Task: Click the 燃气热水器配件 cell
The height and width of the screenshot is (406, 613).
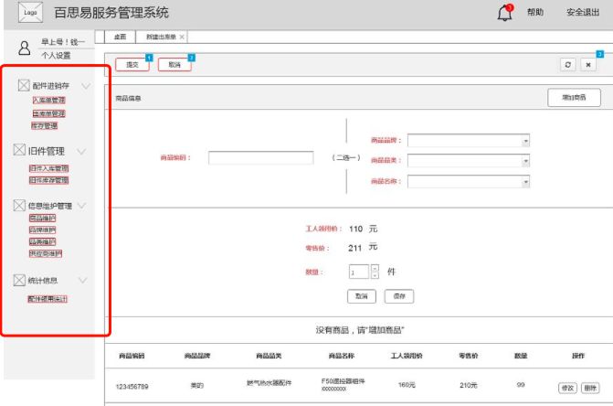Action: click(x=269, y=382)
